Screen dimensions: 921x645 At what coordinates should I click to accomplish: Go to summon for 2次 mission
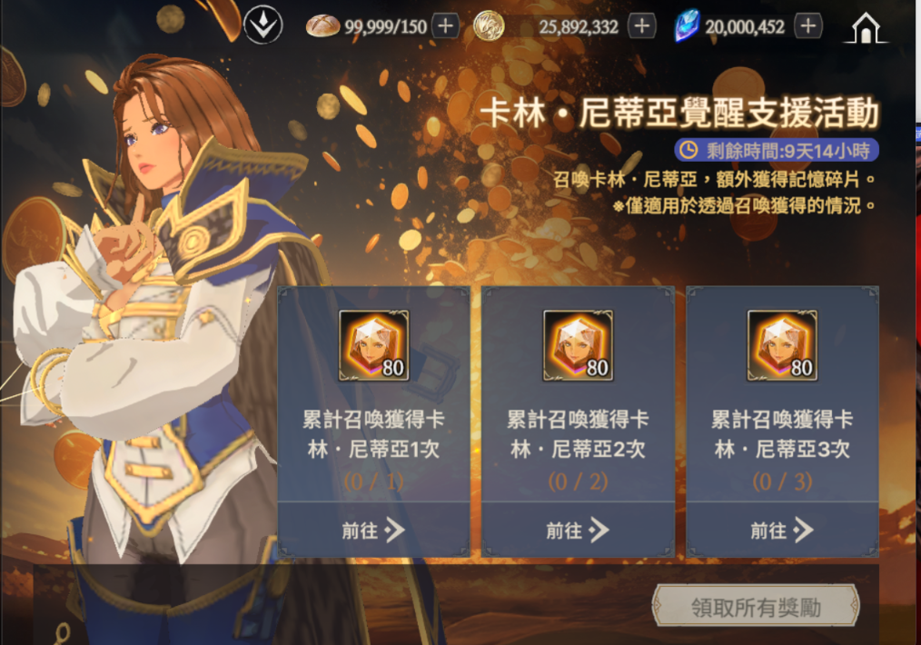(578, 530)
